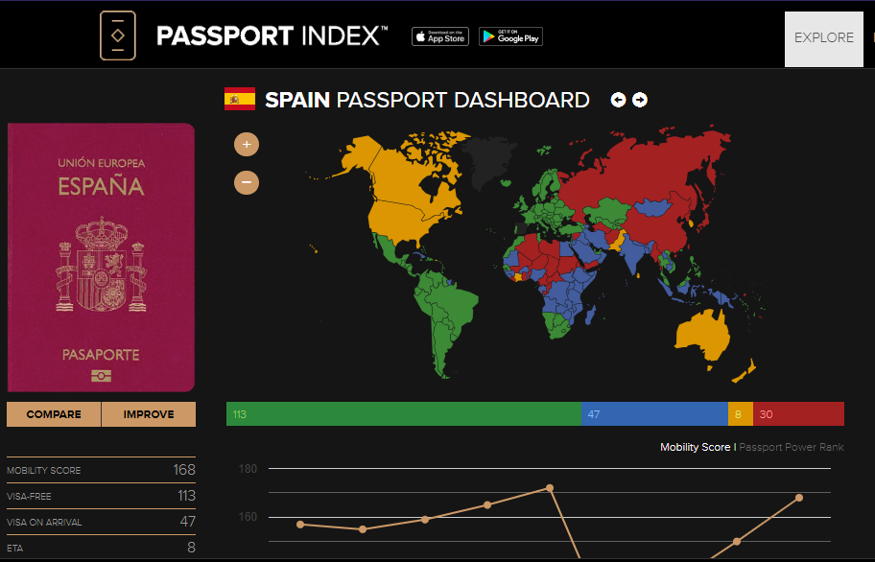
Task: Select the red 30 visa-required bar segment
Action: (x=798, y=414)
